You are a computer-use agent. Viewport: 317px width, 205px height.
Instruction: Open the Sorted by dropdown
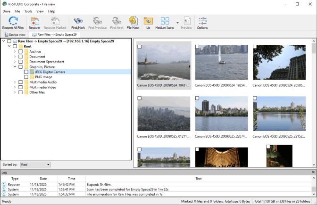point(35,164)
